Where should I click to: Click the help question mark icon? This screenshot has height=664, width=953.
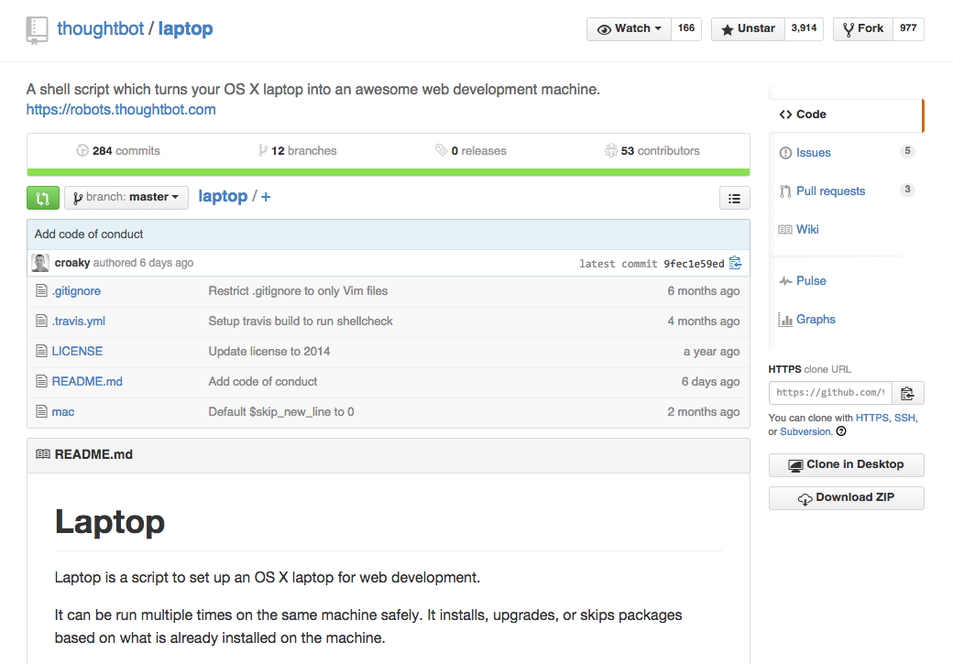coord(841,431)
